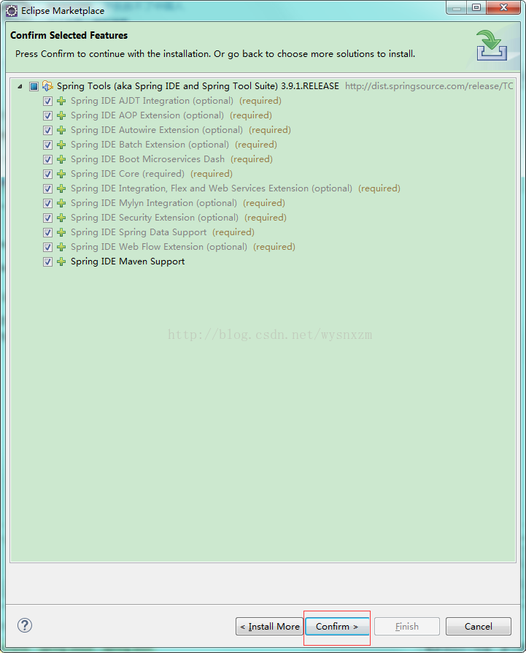
Task: Maximize the Eclipse Marketplace window
Action: (x=476, y=7)
